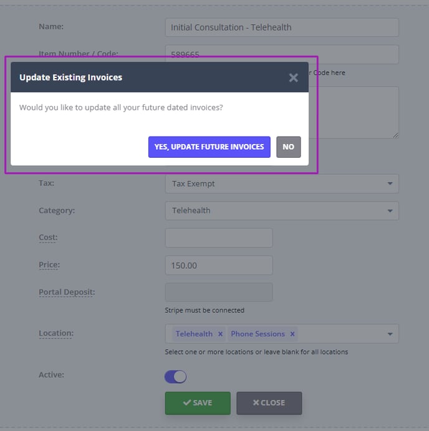This screenshot has height=431, width=429.
Task: Click Yes, Update Future Invoices button
Action: click(x=209, y=147)
